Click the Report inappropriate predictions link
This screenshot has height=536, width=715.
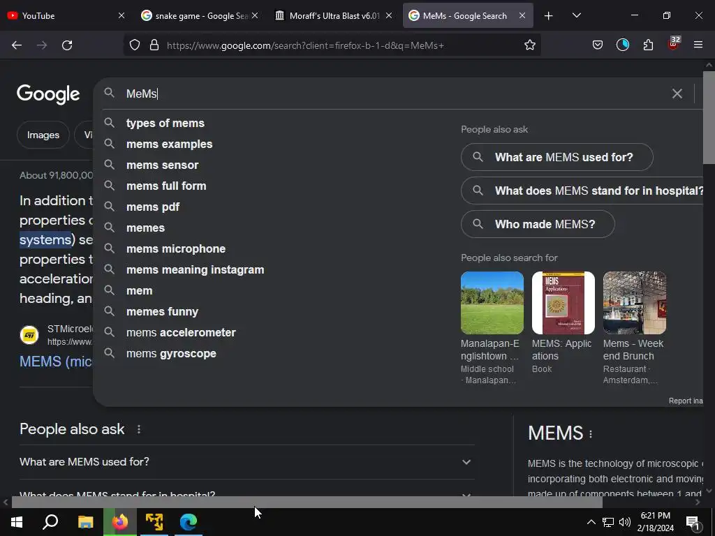click(x=686, y=401)
